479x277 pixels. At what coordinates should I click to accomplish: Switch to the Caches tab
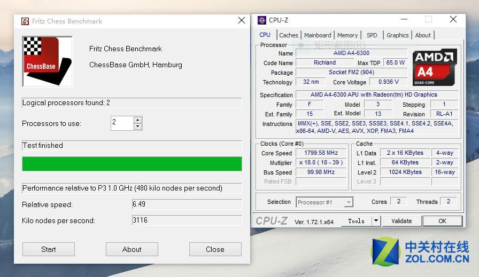[x=289, y=35]
